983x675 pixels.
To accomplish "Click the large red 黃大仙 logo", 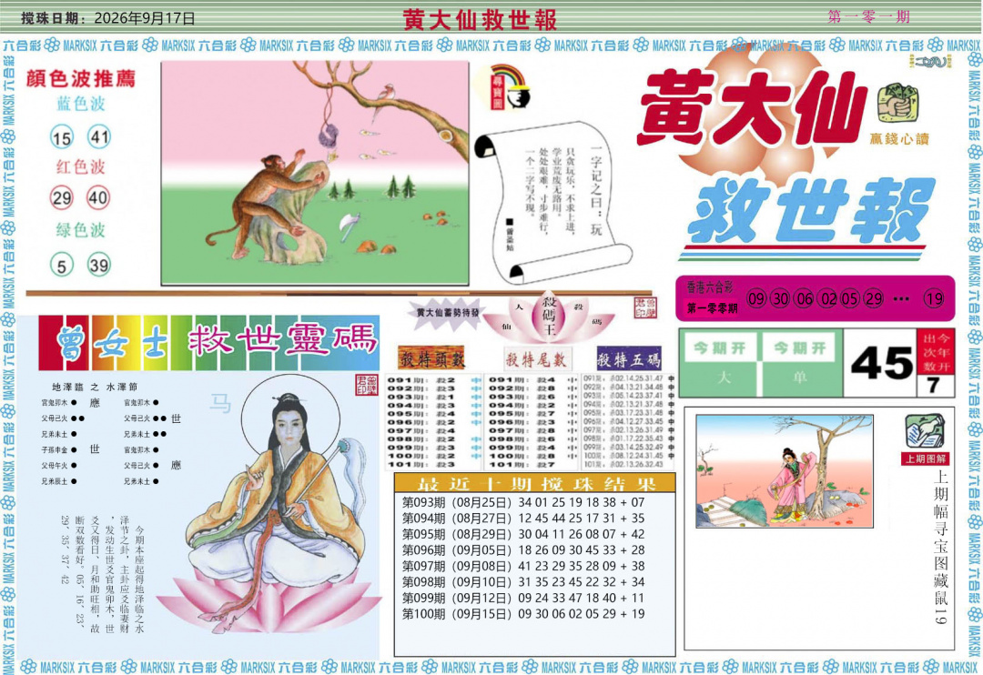I will coord(753,107).
